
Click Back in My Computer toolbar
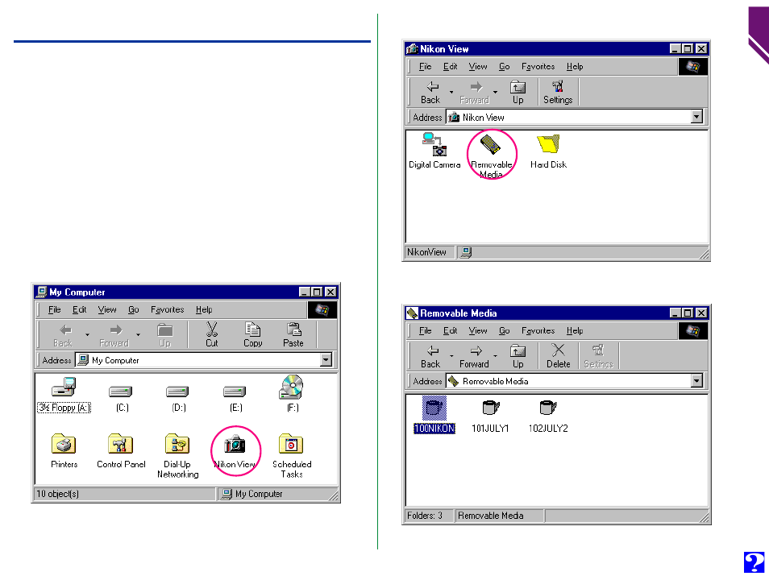tap(63, 335)
